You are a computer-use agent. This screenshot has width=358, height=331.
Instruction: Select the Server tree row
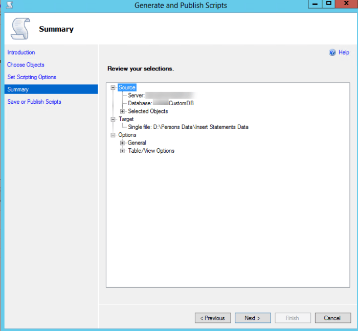(161, 96)
